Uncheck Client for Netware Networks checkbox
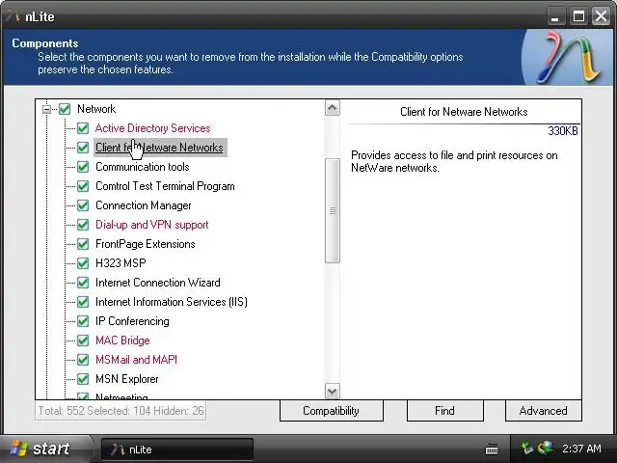Image resolution: width=617 pixels, height=463 pixels. click(x=83, y=148)
